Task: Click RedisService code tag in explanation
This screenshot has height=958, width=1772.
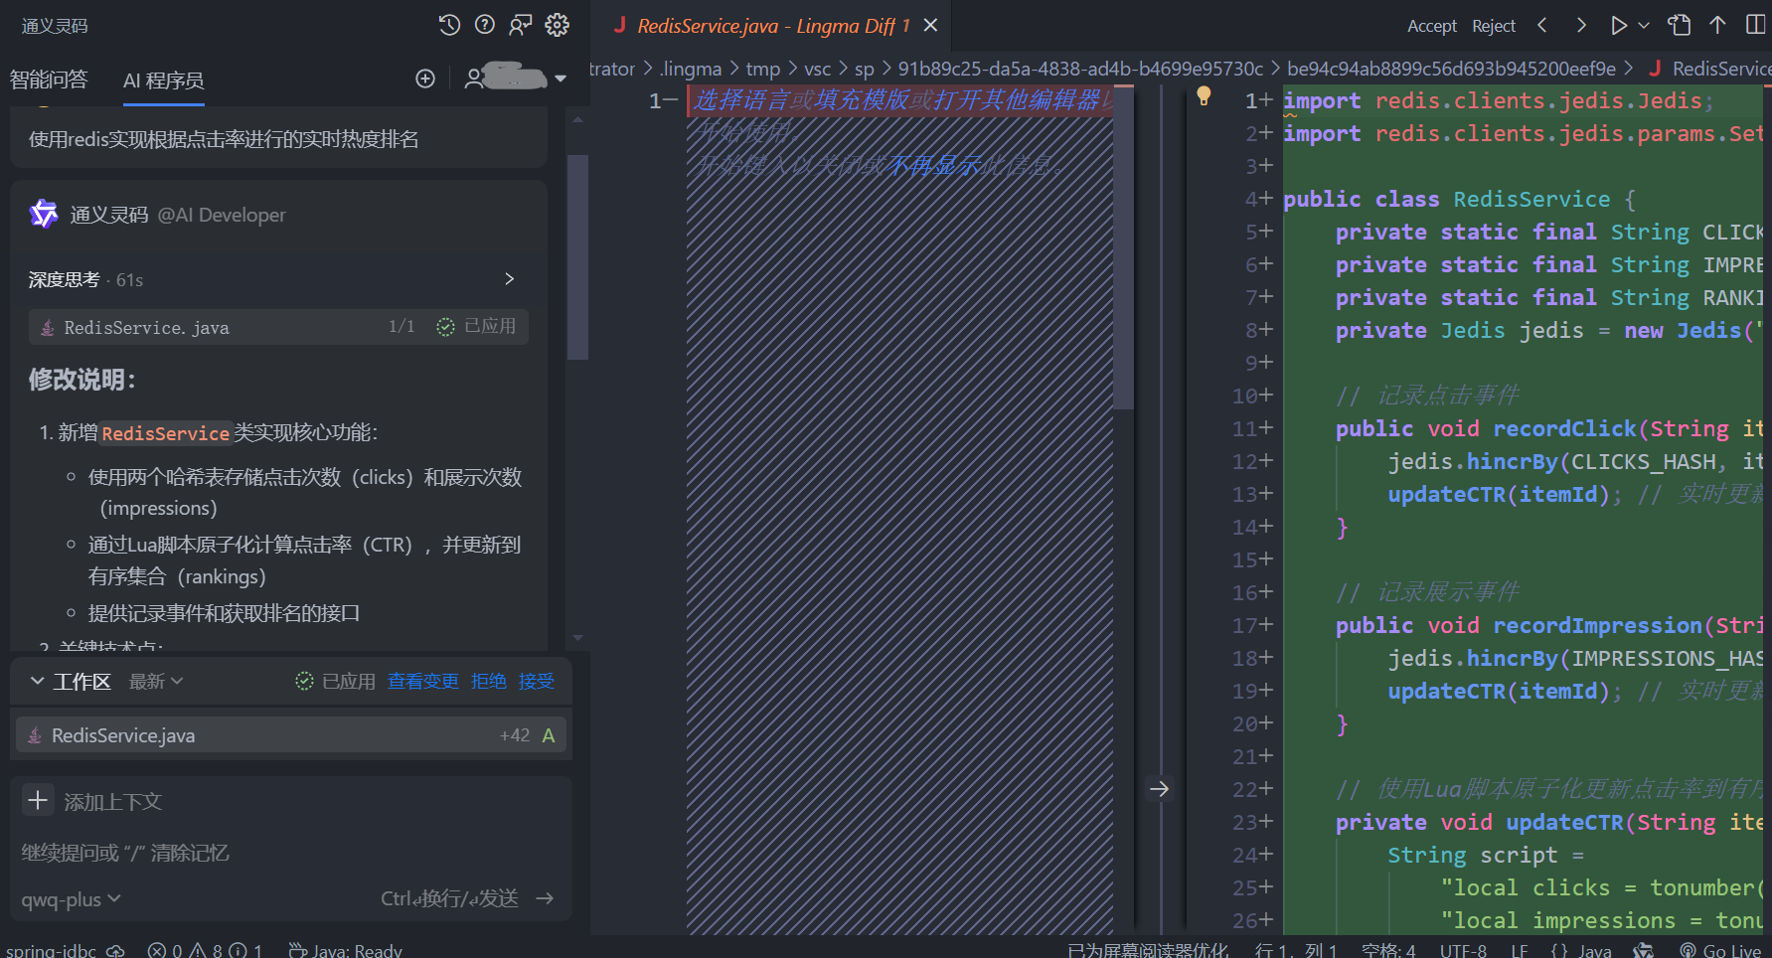Action: [166, 433]
